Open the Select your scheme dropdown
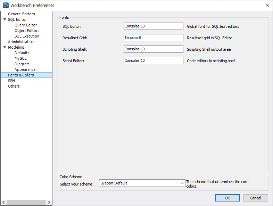273x206 pixels. point(142,183)
